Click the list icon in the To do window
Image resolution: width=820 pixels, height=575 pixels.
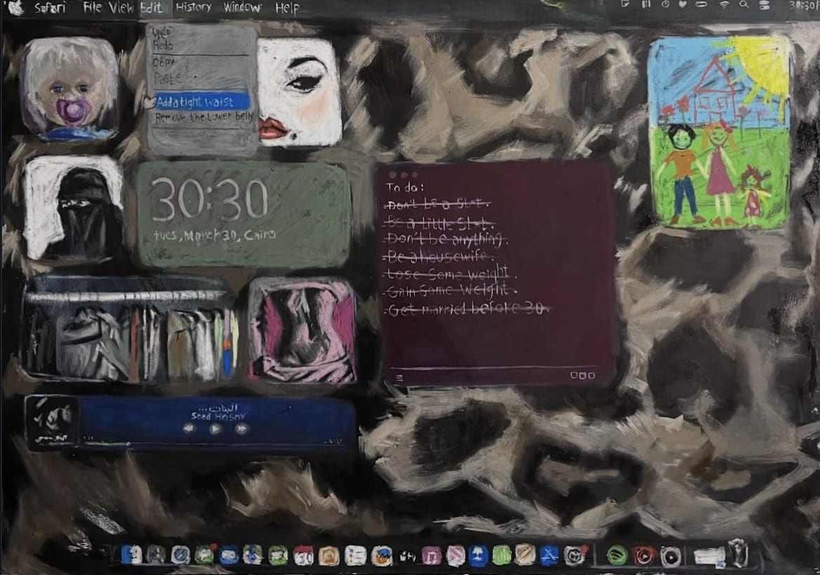[x=399, y=377]
